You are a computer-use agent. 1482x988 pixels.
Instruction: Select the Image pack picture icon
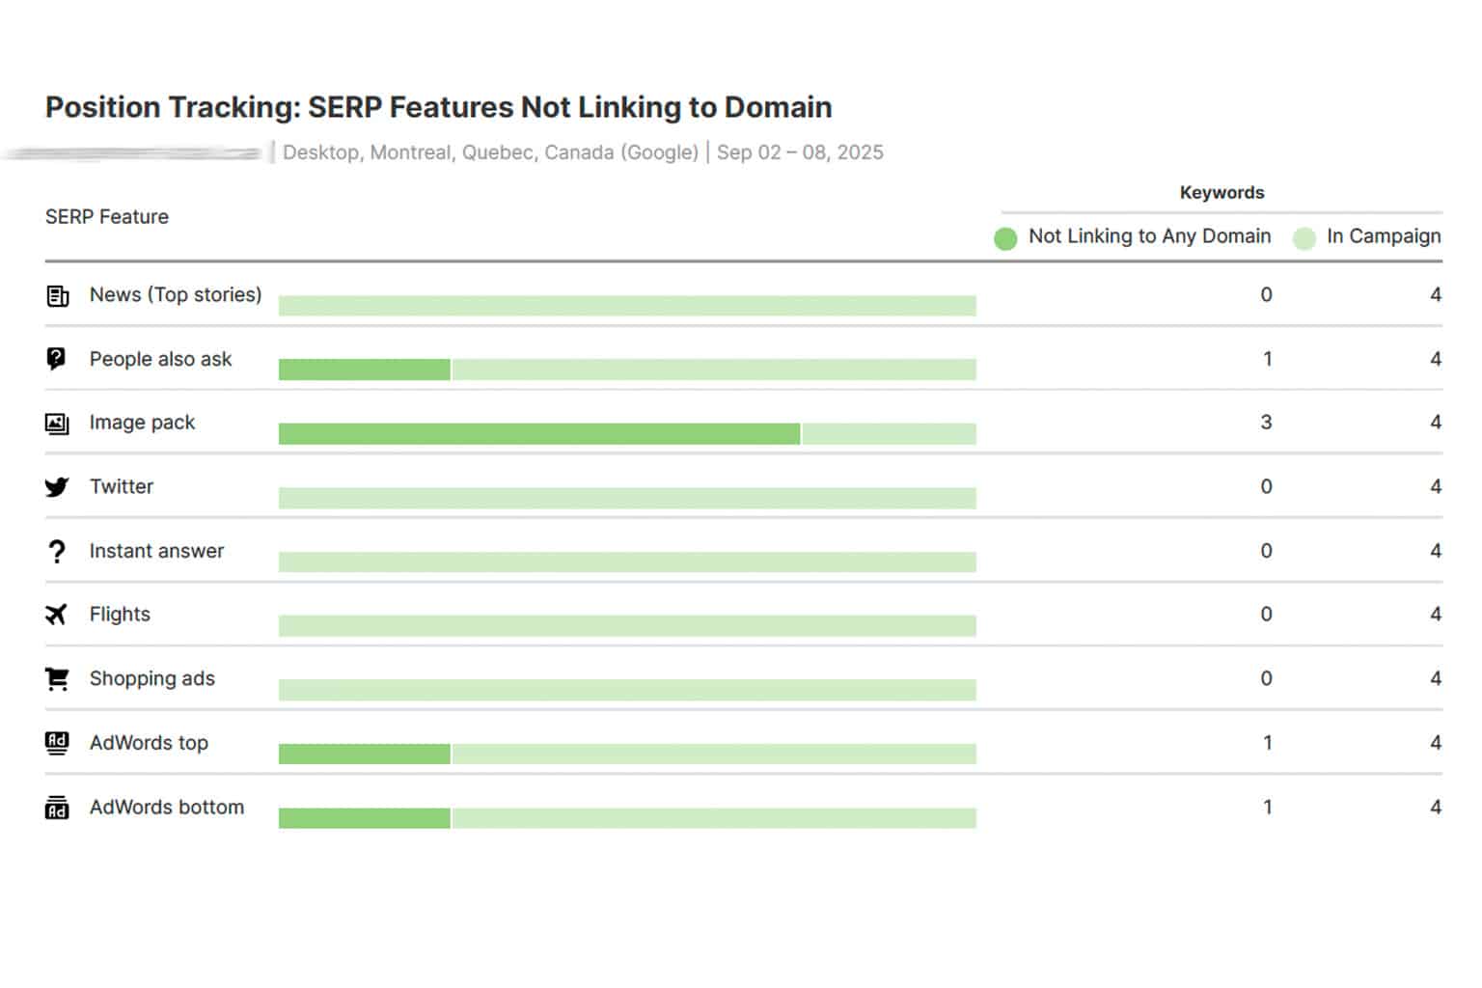(57, 424)
